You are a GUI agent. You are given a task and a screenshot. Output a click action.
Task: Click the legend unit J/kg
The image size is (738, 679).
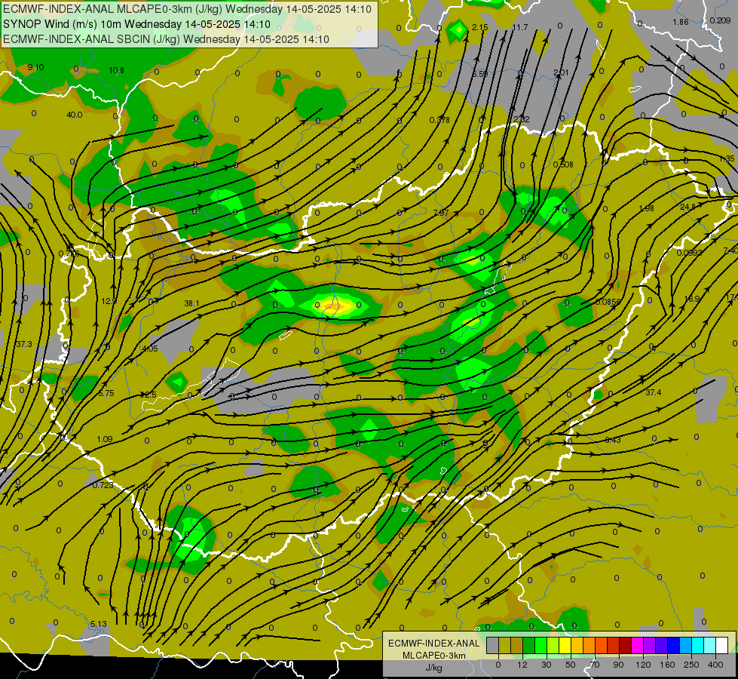(434, 668)
